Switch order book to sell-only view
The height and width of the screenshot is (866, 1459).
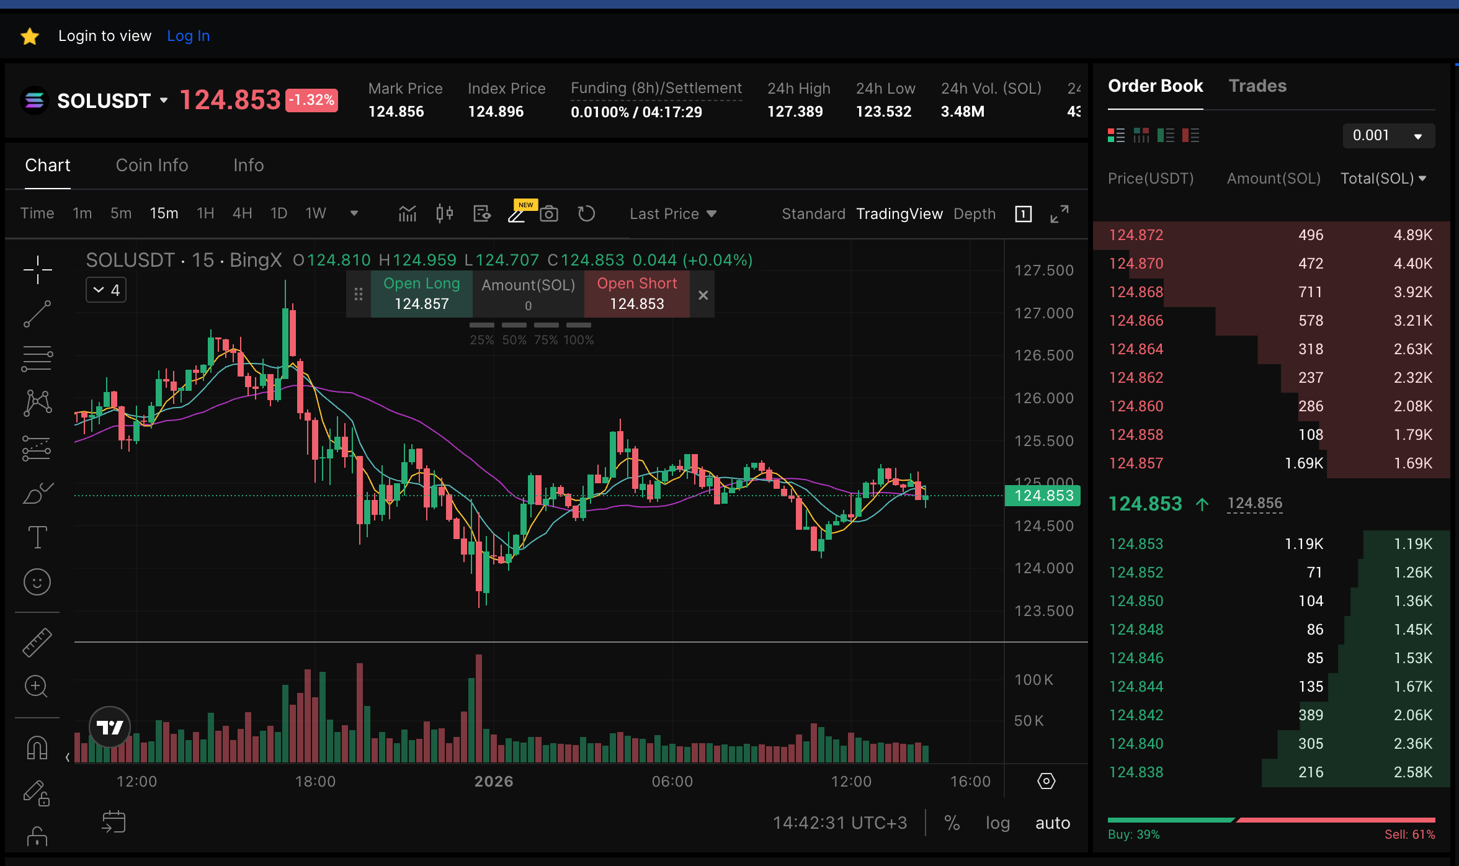[x=1191, y=135]
